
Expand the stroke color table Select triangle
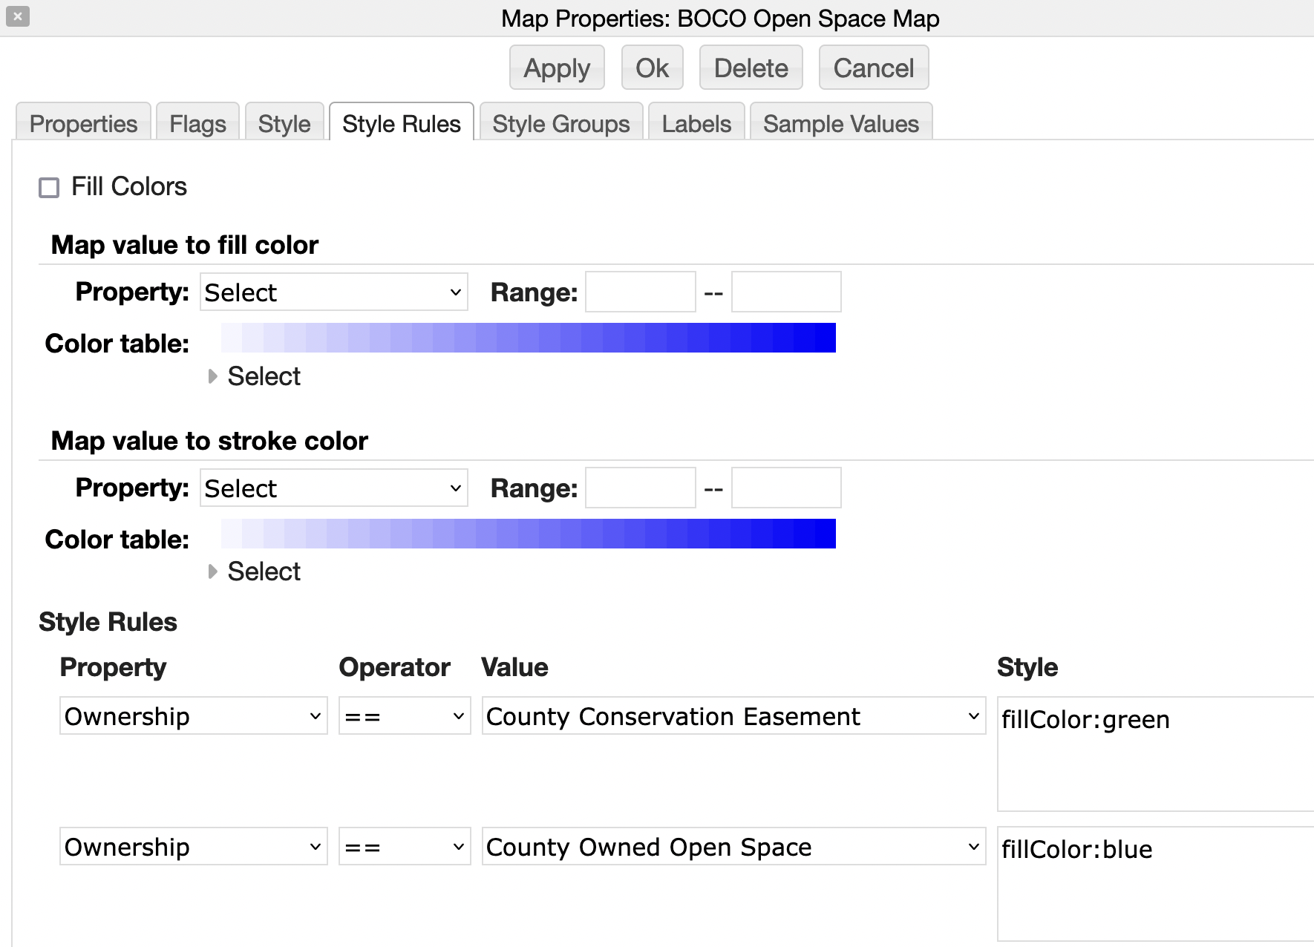pyautogui.click(x=213, y=571)
